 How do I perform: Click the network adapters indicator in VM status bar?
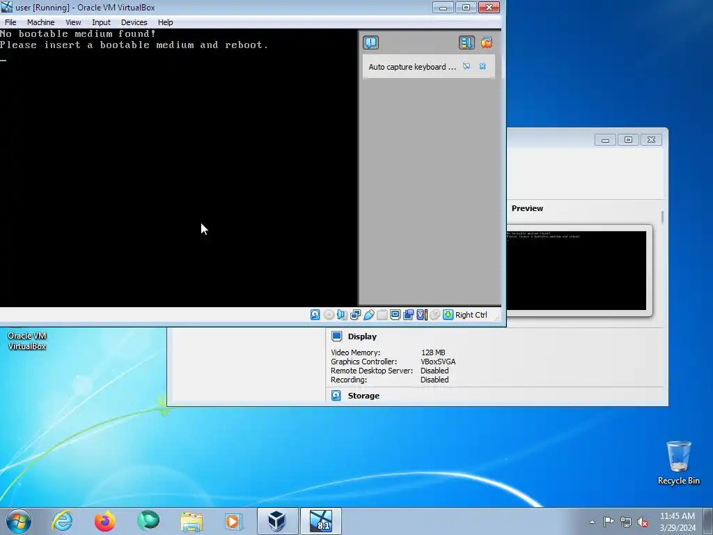(356, 315)
